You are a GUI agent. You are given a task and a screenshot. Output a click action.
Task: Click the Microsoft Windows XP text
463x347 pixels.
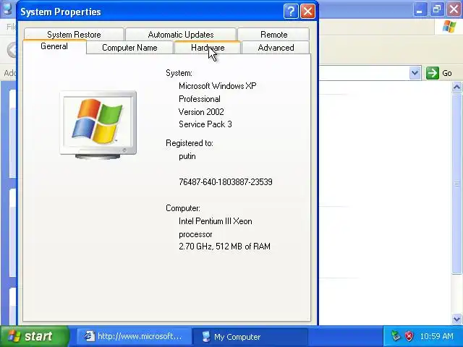[x=217, y=86]
